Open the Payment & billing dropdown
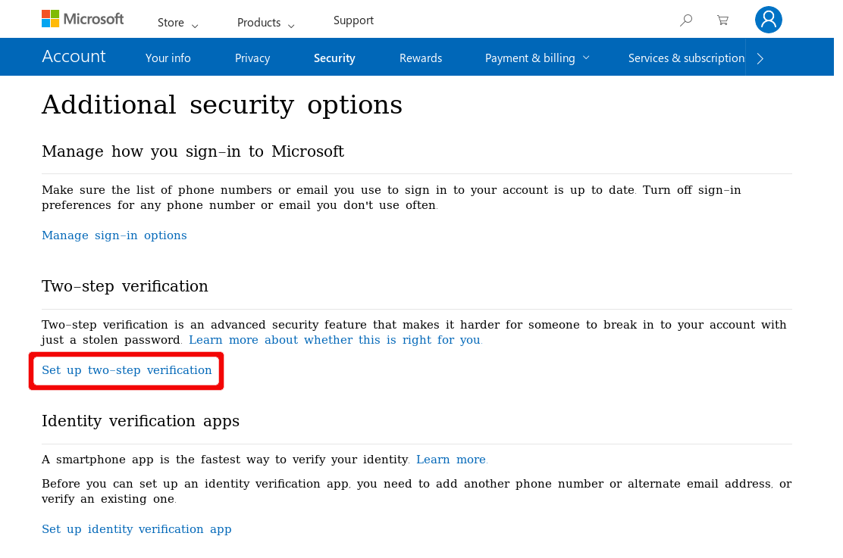 [537, 57]
